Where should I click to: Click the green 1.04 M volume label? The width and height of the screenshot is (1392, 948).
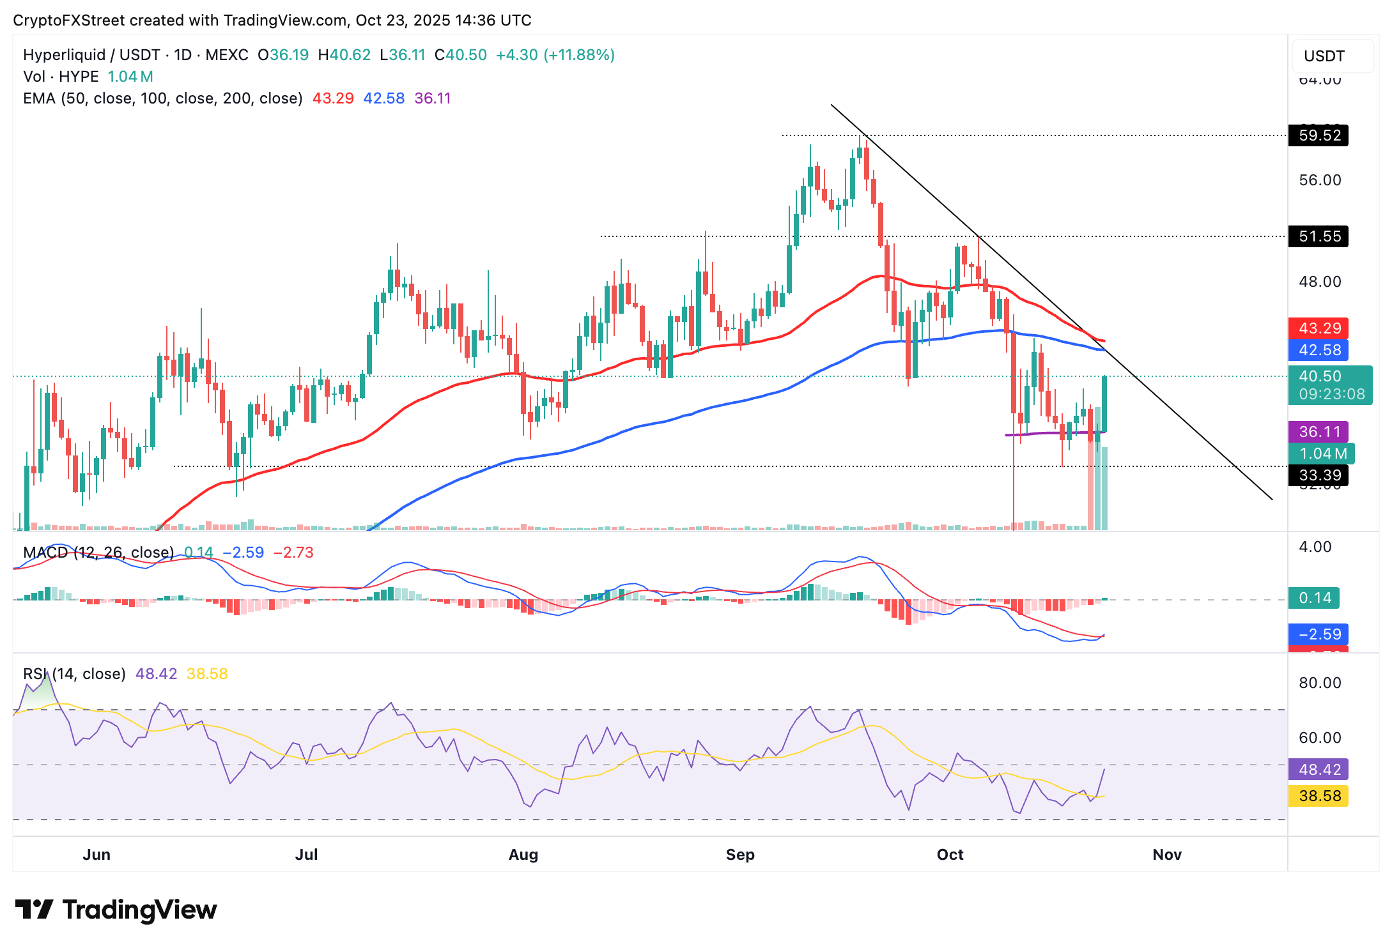coord(1321,454)
